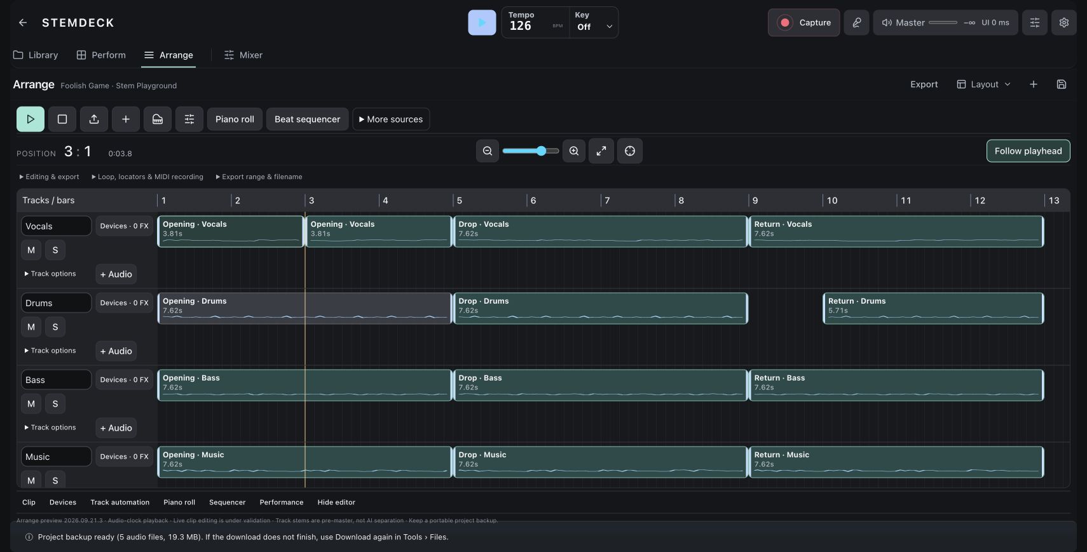The width and height of the screenshot is (1087, 552).
Task: Open the sliders icon left of Piano roll
Action: [x=189, y=119]
